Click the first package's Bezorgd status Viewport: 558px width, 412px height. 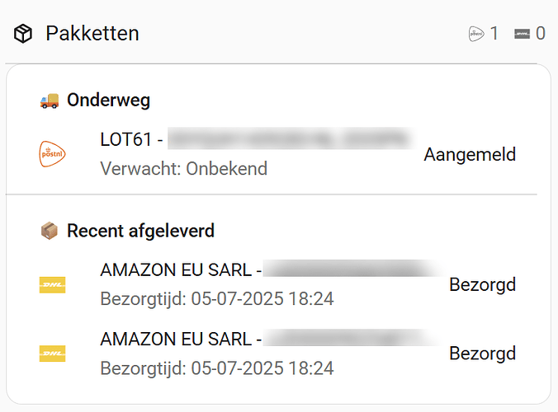482,285
